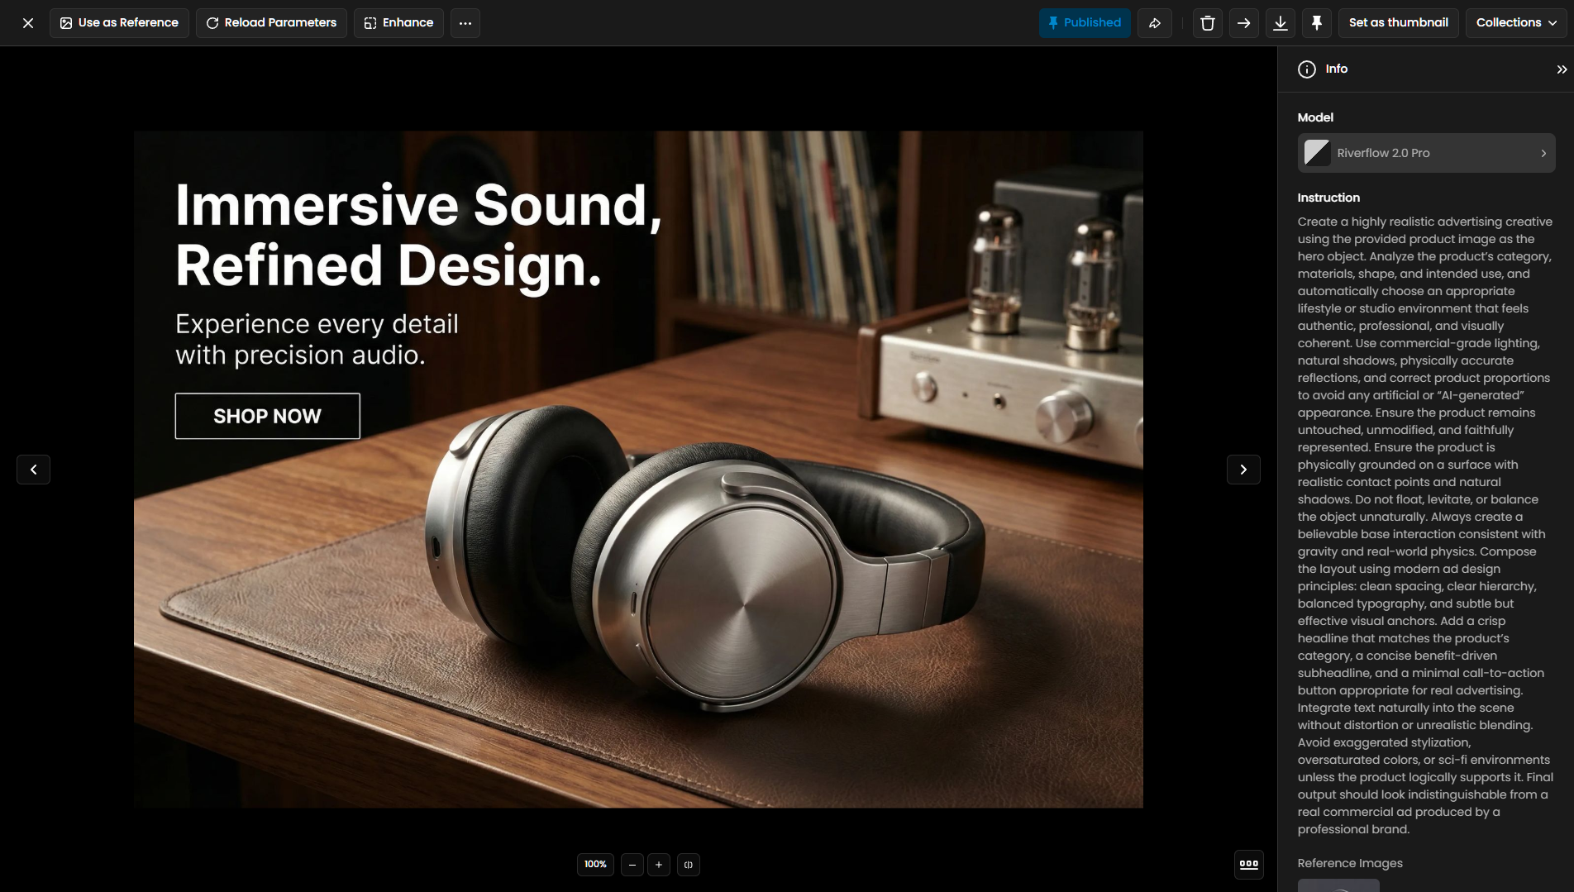1574x892 pixels.
Task: Open the more options ellipsis menu
Action: click(465, 23)
